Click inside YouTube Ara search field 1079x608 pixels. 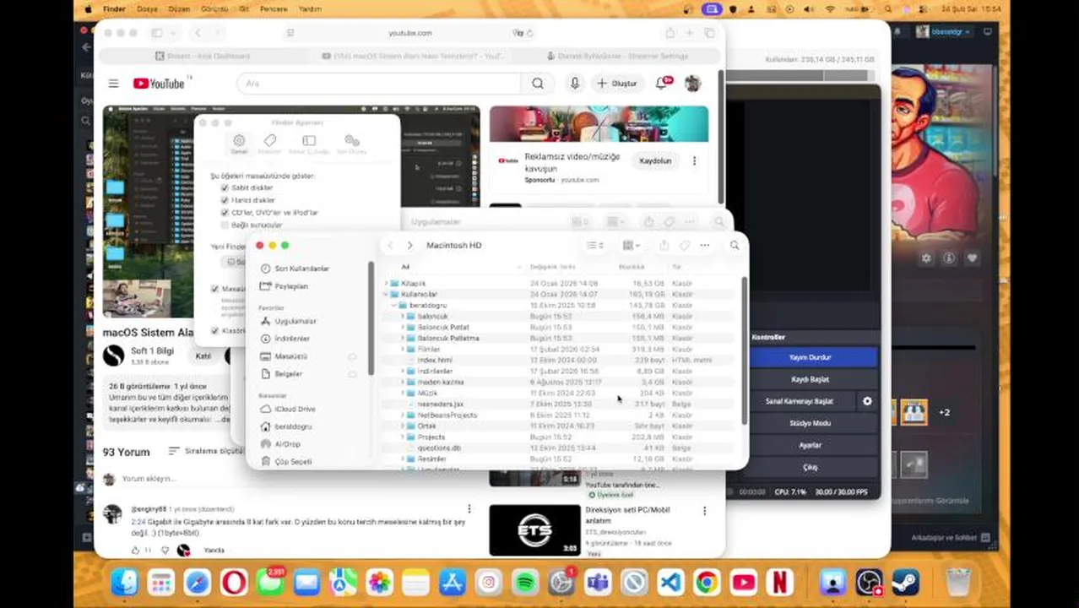[x=380, y=84]
